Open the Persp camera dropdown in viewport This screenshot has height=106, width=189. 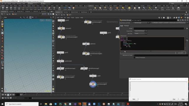(42, 20)
